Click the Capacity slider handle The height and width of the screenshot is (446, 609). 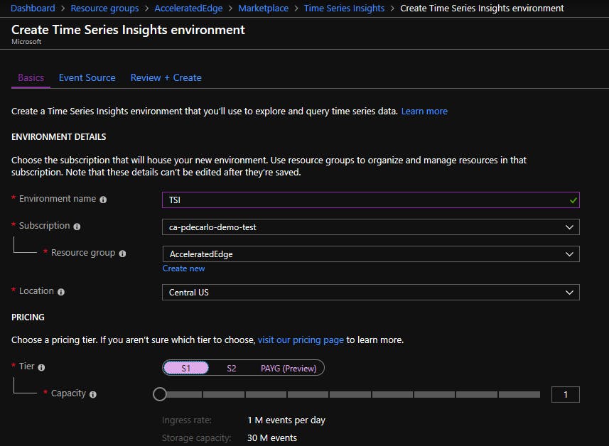click(x=160, y=394)
